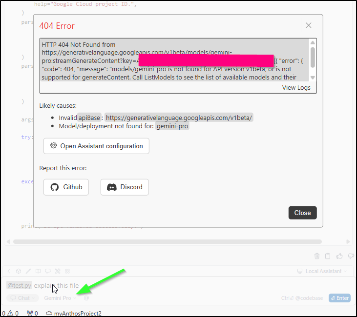The height and width of the screenshot is (317, 357).
Task: Report the error on Github
Action: pos(66,187)
